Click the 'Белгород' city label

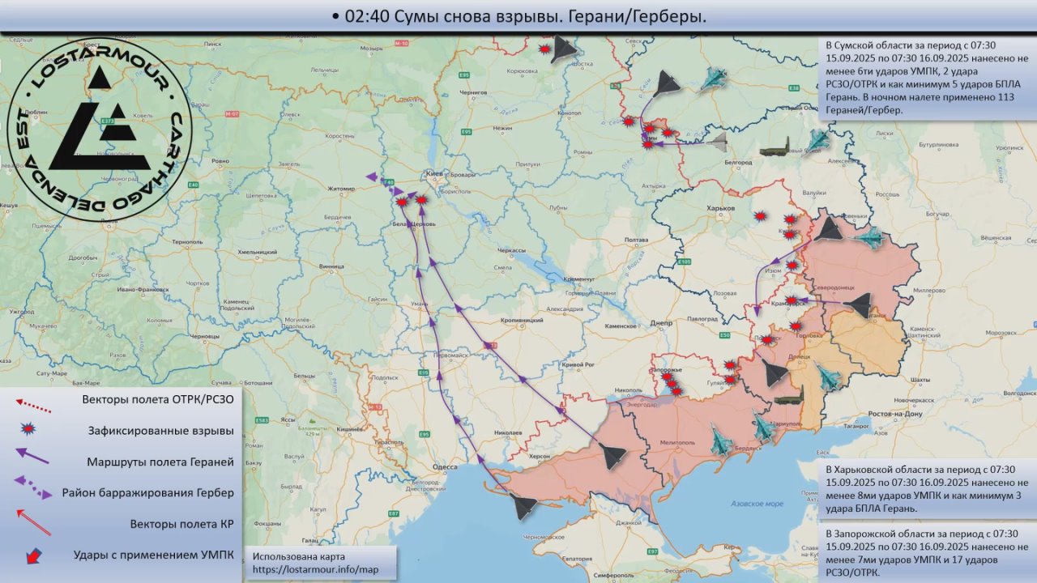click(738, 163)
